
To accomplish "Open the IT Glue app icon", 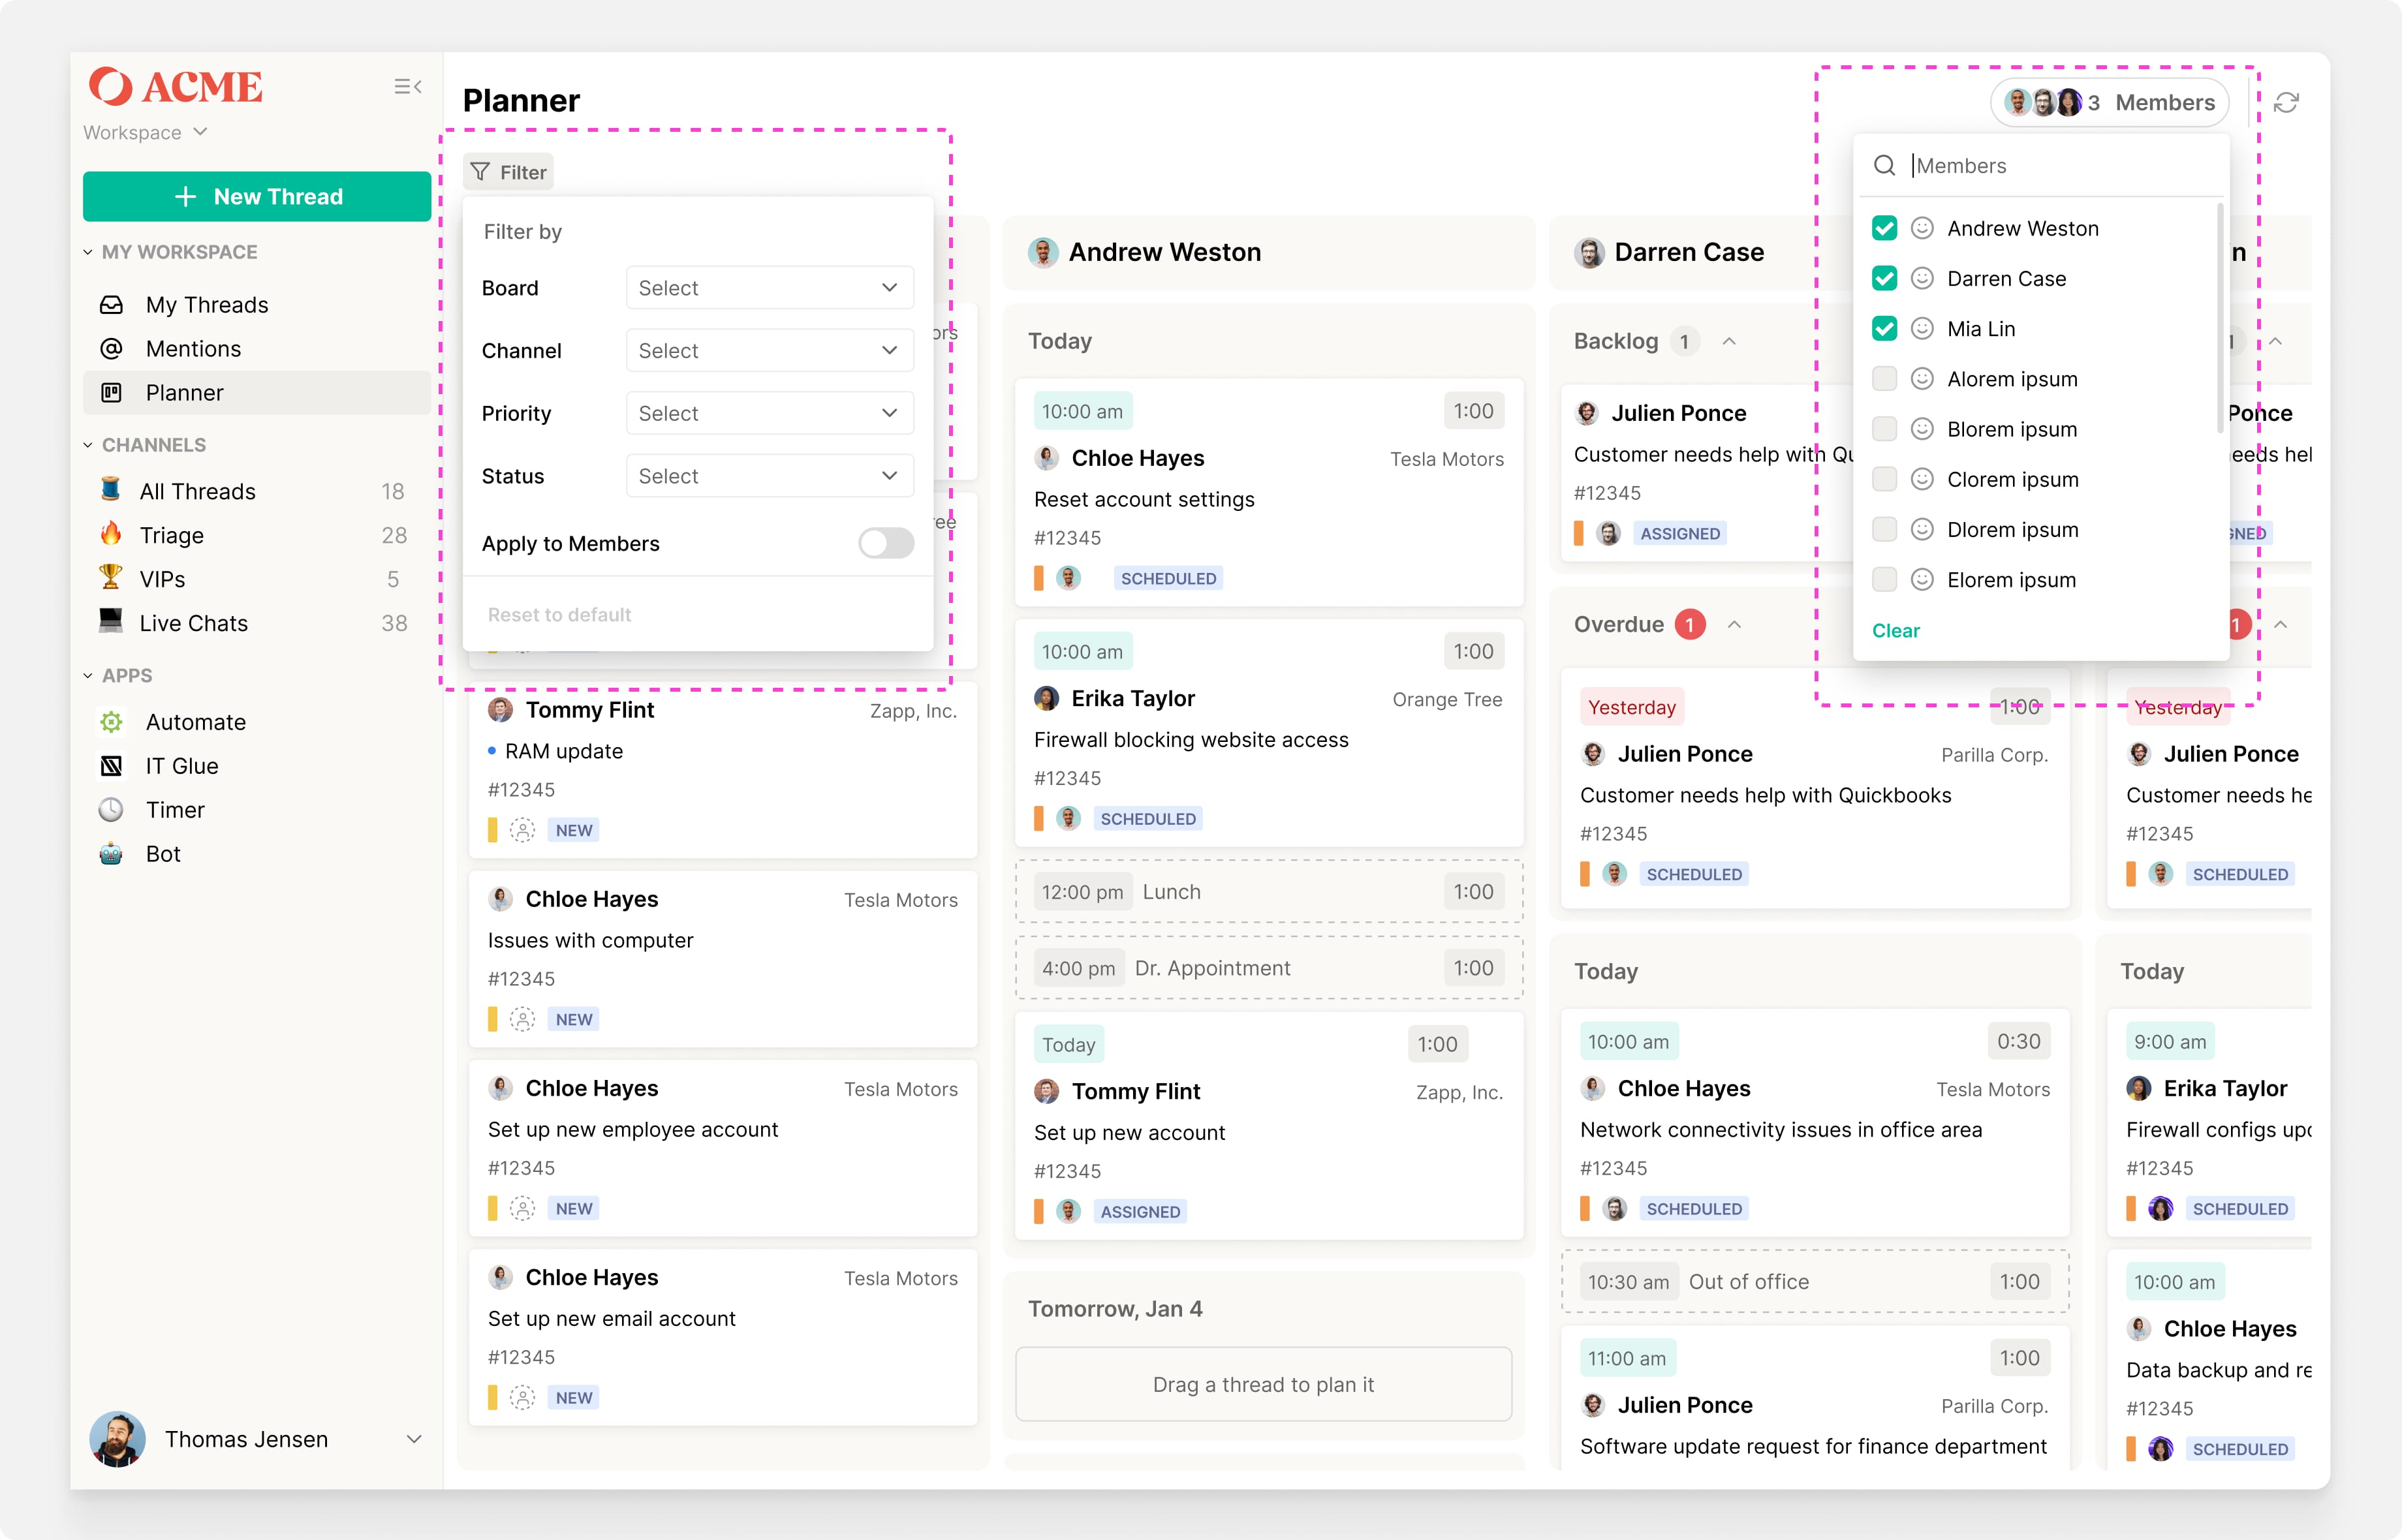I will pyautogui.click(x=112, y=766).
